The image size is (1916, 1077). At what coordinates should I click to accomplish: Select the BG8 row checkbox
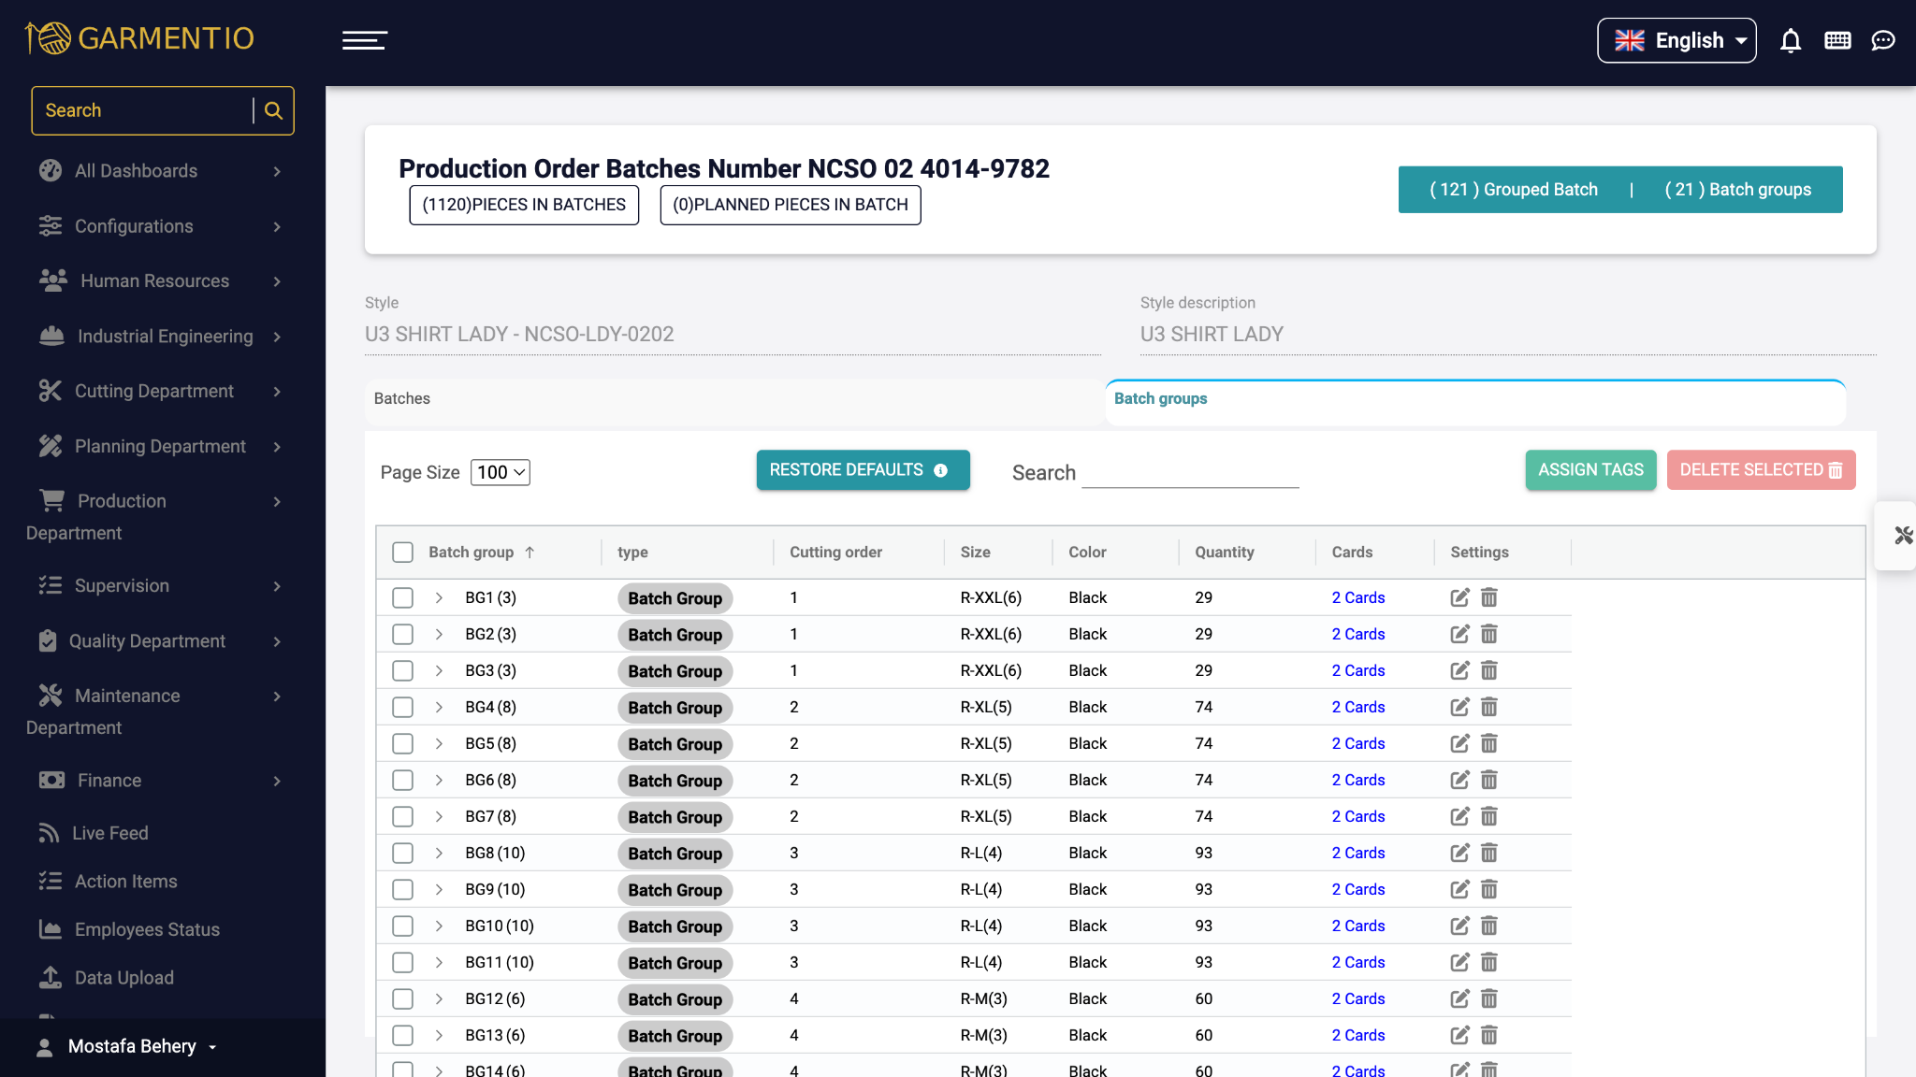pyautogui.click(x=402, y=853)
